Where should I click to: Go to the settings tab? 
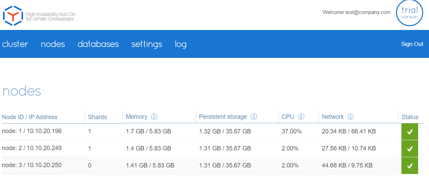tap(147, 44)
